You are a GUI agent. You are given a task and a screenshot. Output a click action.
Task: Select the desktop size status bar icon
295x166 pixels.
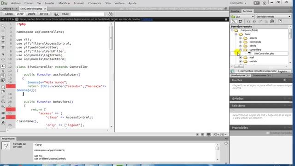209,134
